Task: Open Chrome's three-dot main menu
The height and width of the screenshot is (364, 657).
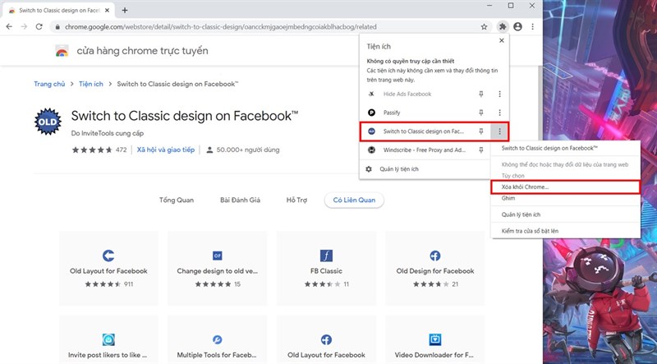Action: pos(532,26)
